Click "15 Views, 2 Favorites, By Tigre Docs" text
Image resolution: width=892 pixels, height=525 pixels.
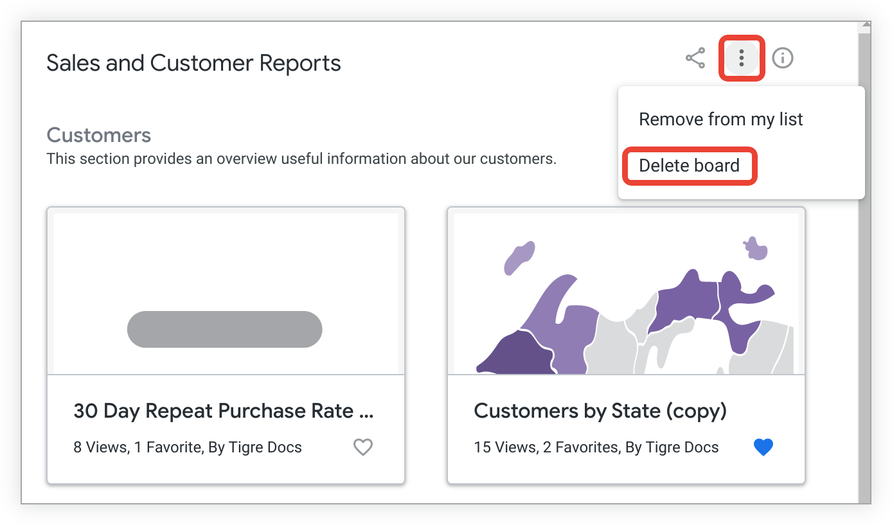[x=596, y=447]
